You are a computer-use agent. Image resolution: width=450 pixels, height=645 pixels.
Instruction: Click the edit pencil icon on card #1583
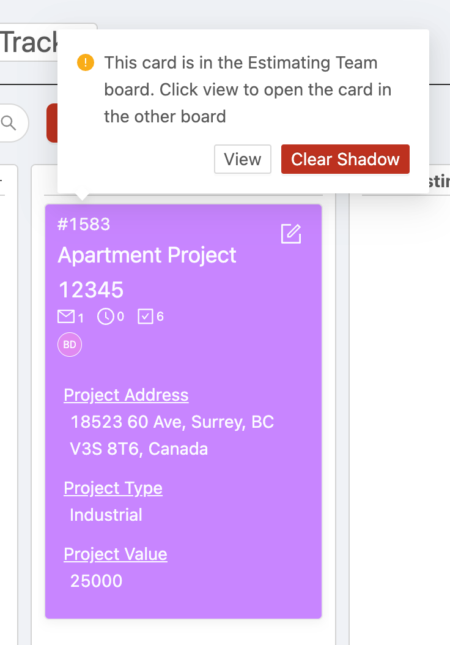[291, 234]
